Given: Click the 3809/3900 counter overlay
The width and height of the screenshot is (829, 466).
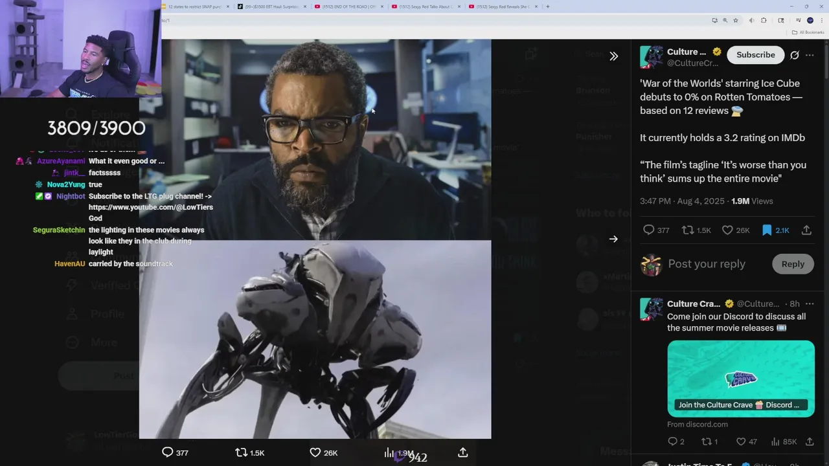Looking at the screenshot, I should pos(96,128).
